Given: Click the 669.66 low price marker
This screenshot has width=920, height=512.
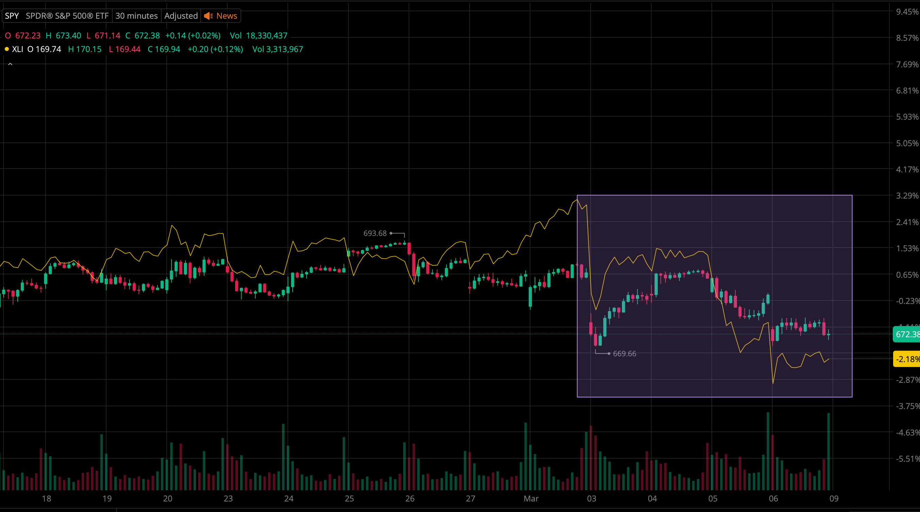Looking at the screenshot, I should 624,354.
